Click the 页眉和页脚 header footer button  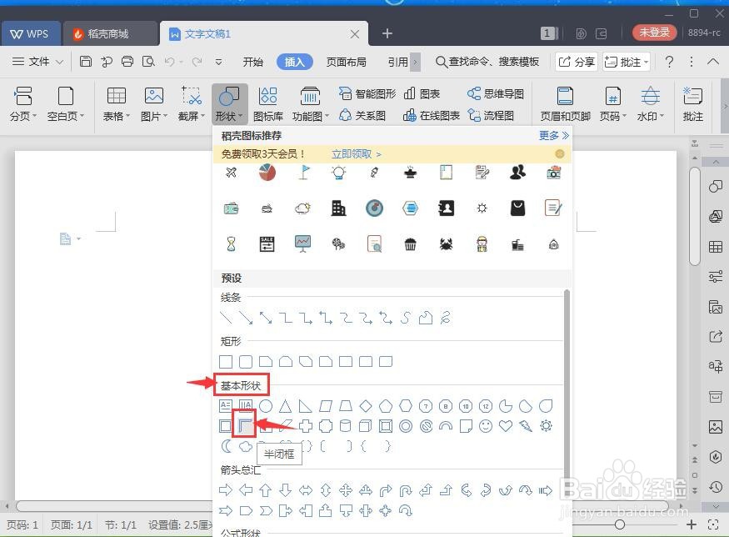(566, 104)
